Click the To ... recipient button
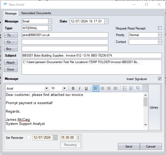This screenshot has height=155, width=166. (x=11, y=35)
